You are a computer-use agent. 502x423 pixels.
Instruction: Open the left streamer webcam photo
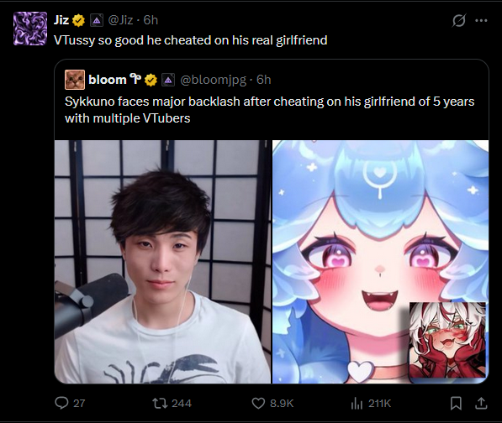[162, 262]
